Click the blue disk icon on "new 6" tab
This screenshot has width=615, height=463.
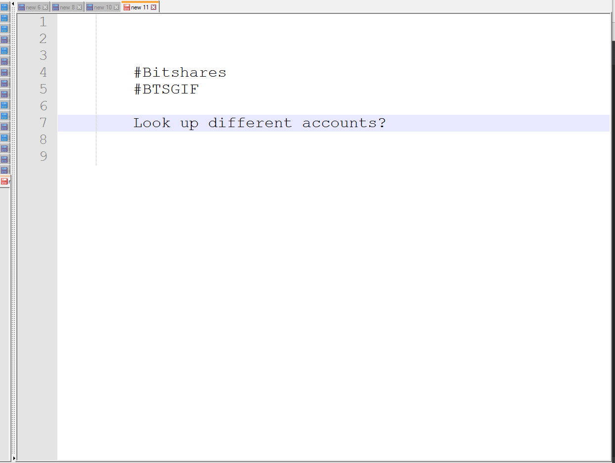21,7
